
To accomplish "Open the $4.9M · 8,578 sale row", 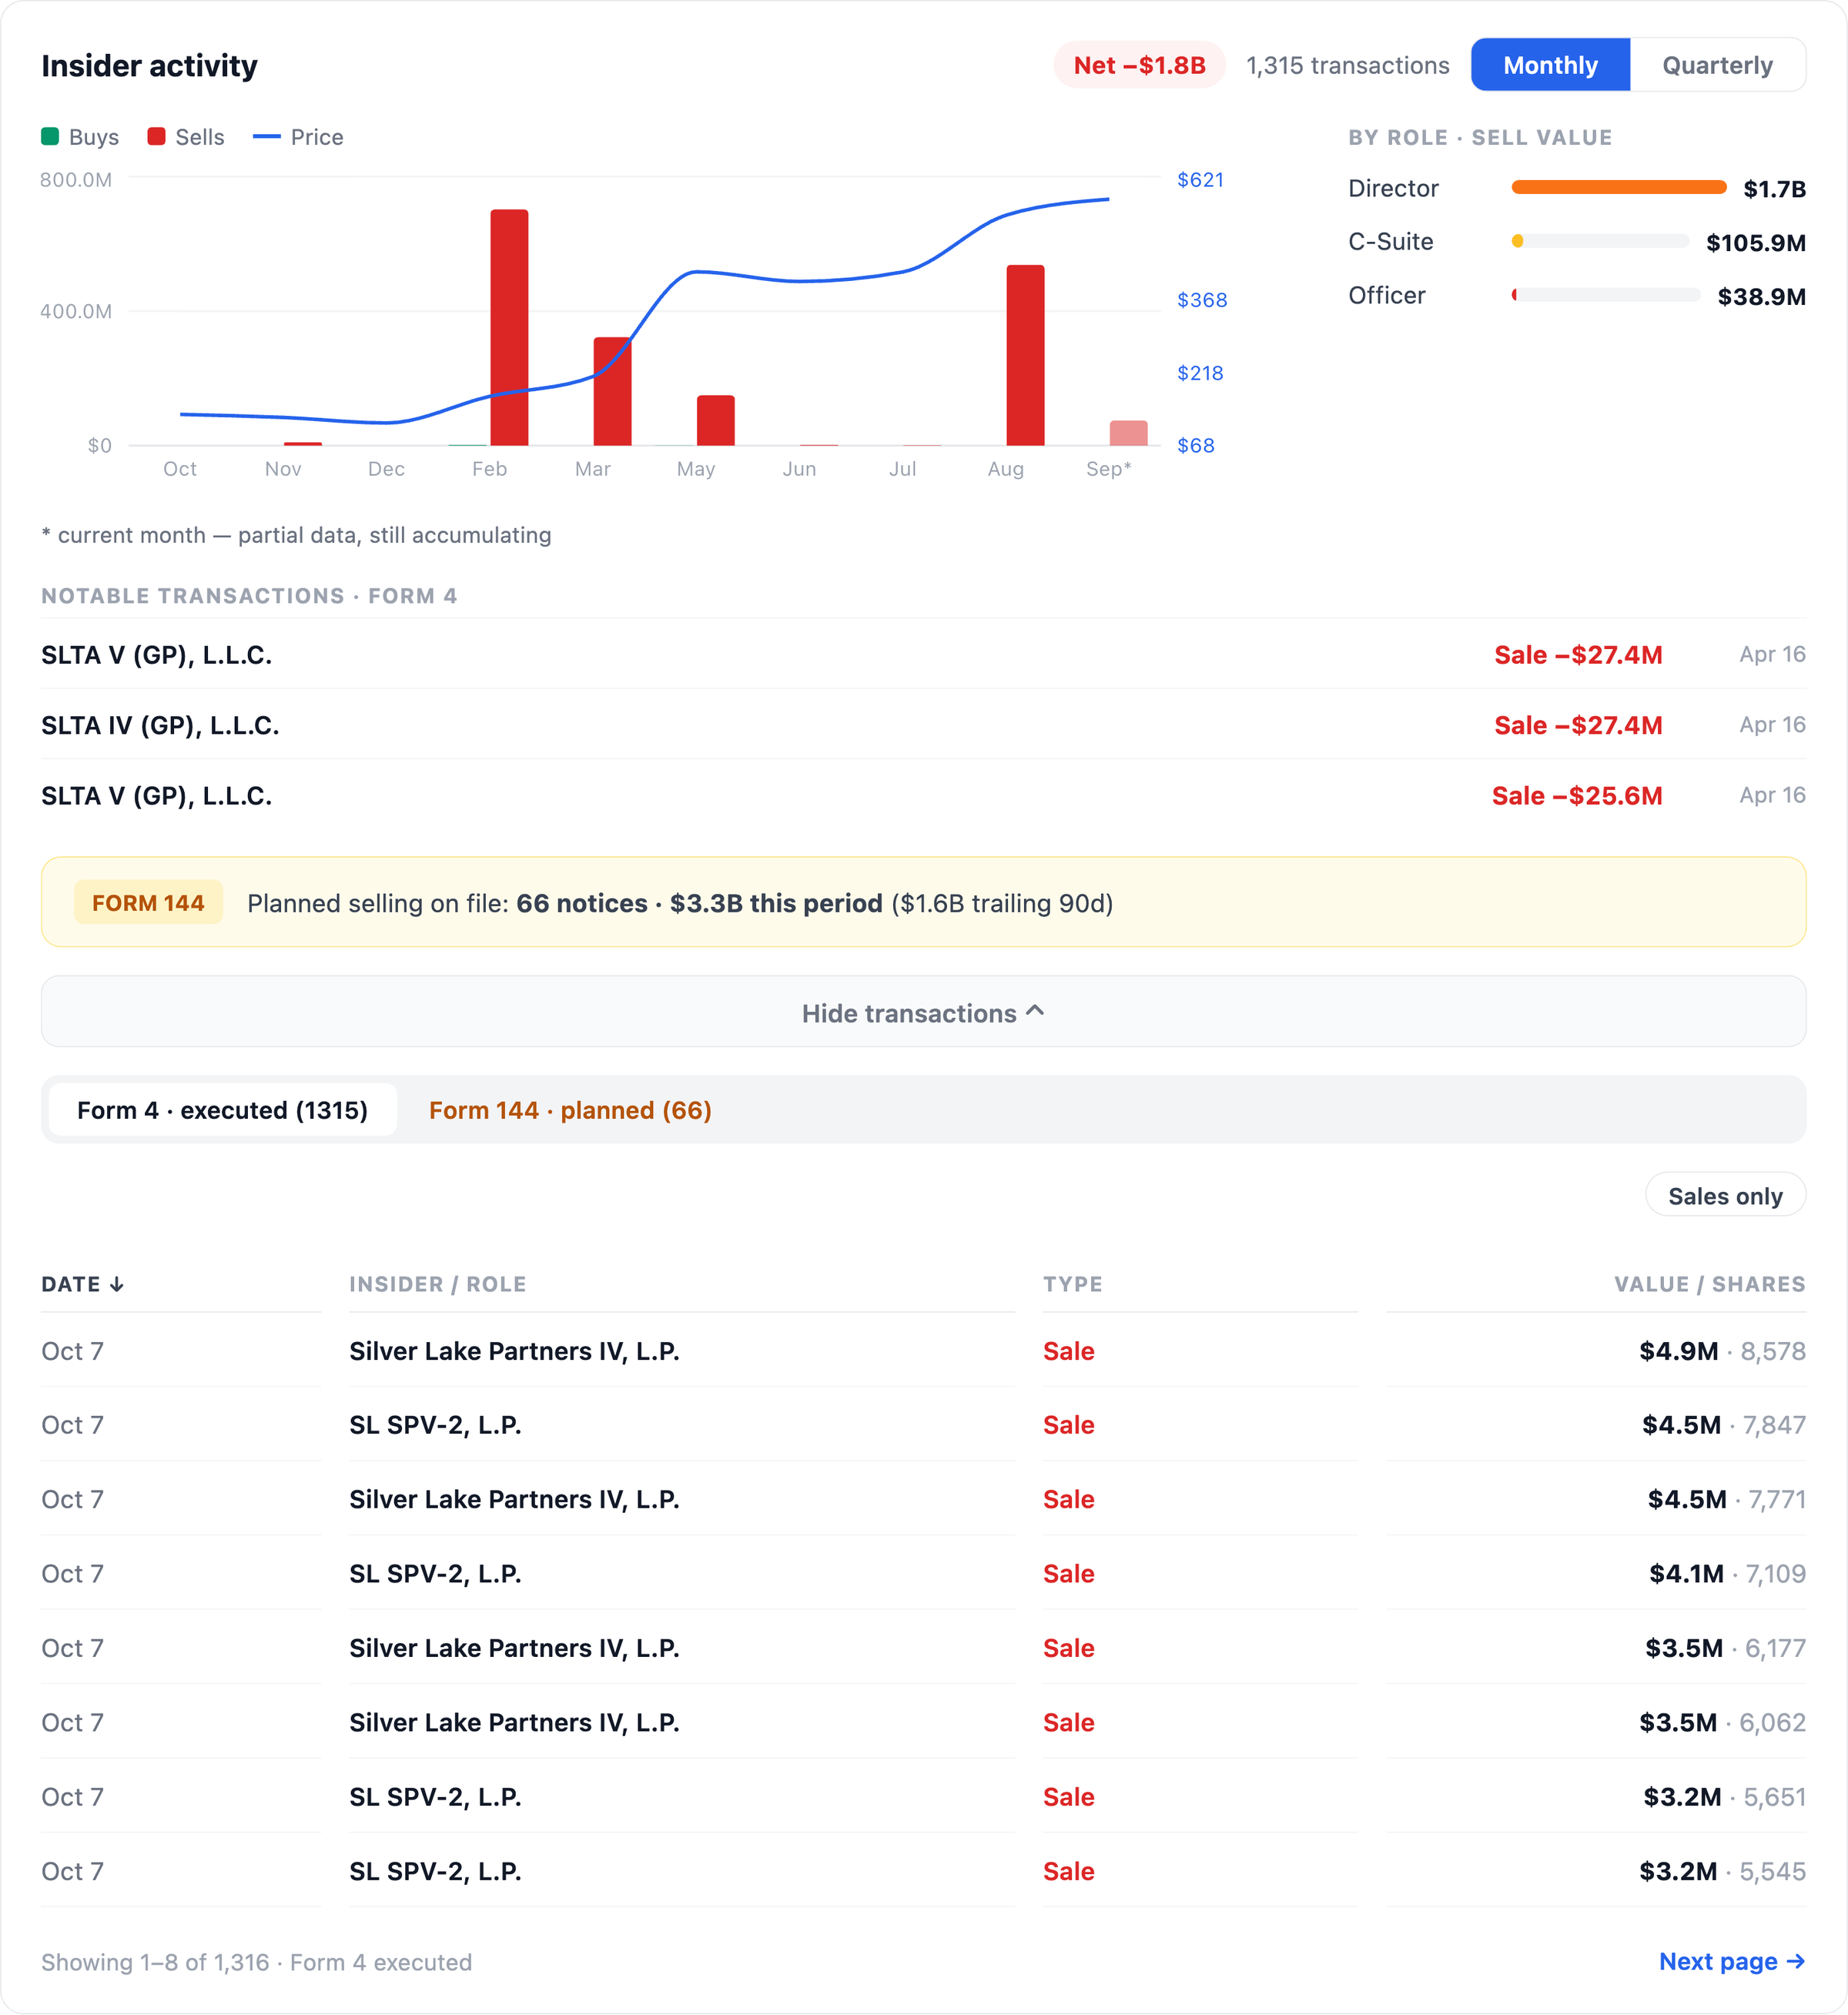I will point(923,1351).
